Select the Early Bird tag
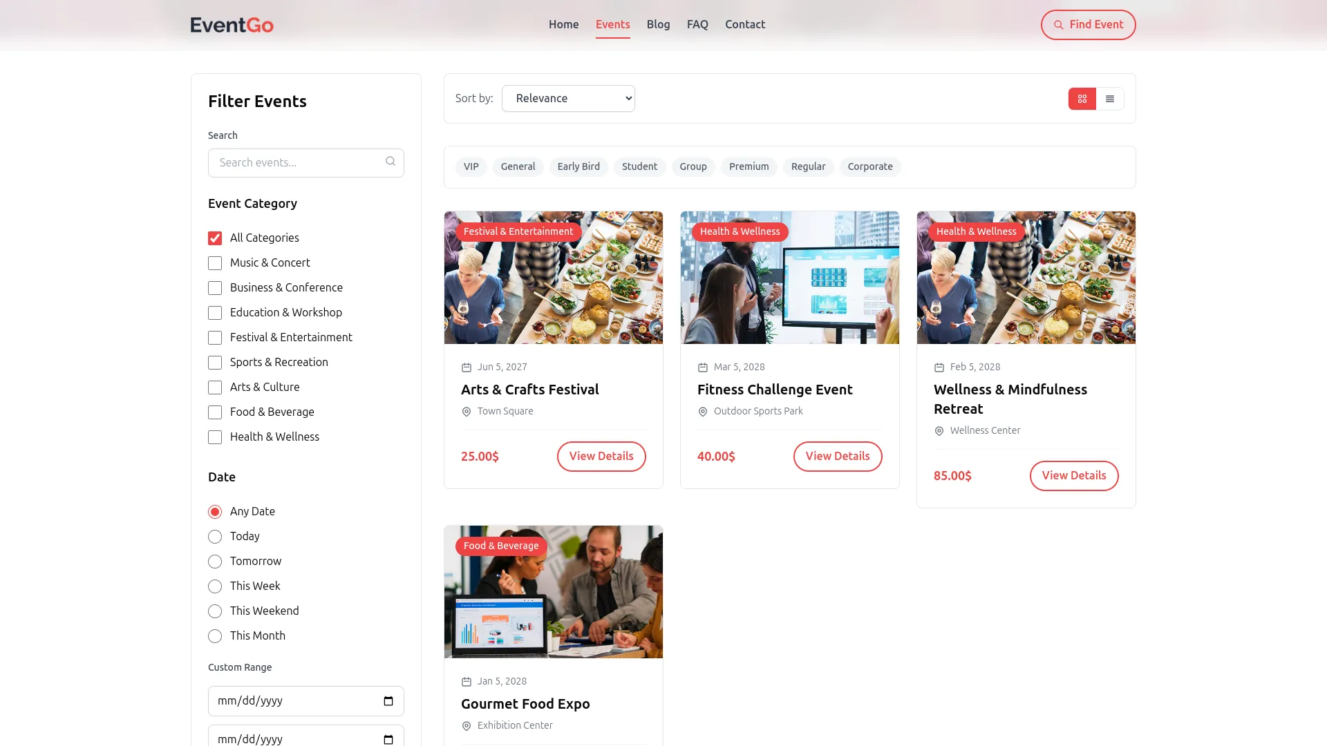This screenshot has height=746, width=1327. 578,167
